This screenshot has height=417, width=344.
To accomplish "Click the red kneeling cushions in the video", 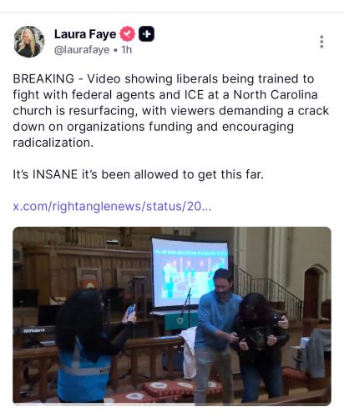I will point(178,389).
